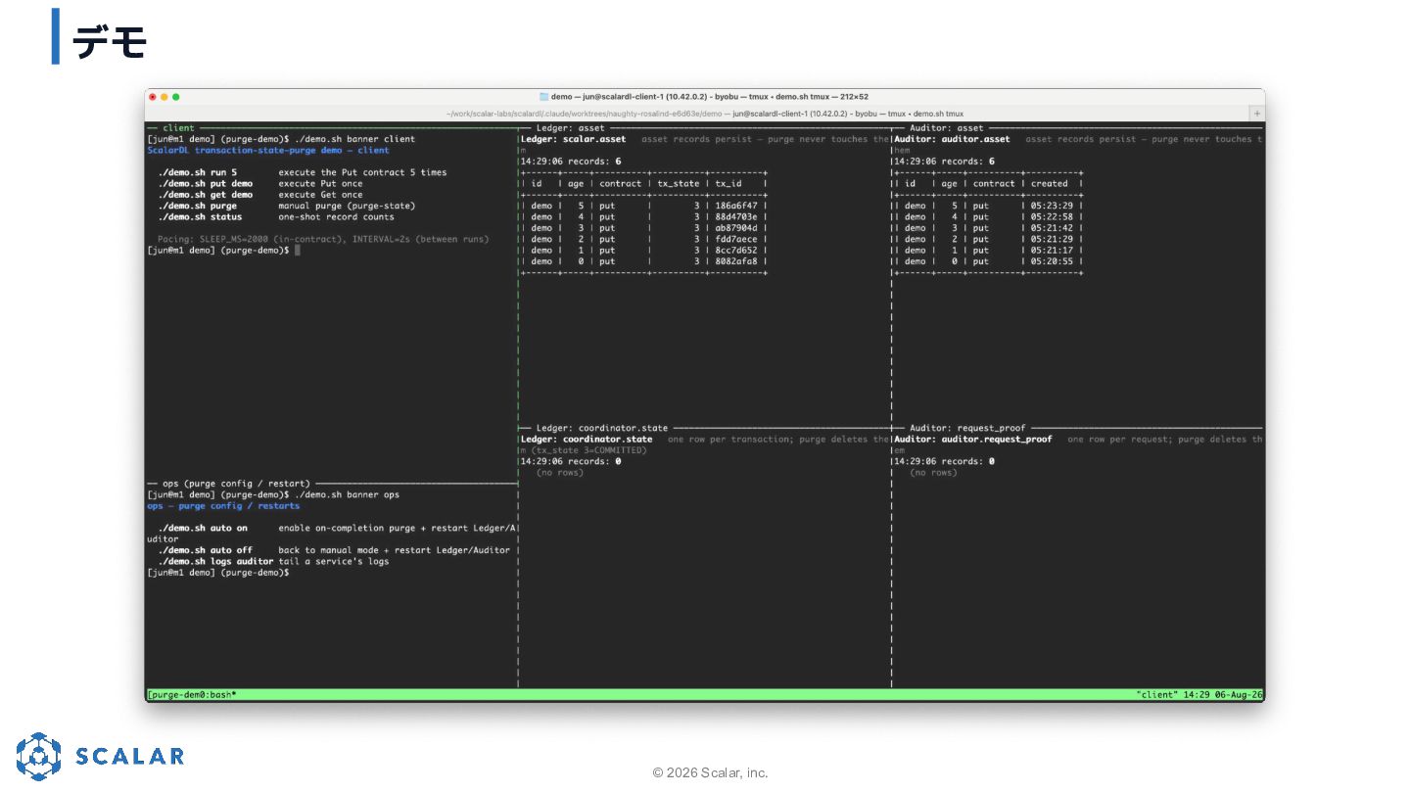Click the new tab plus button
This screenshot has width=1410, height=793.
point(1257,114)
